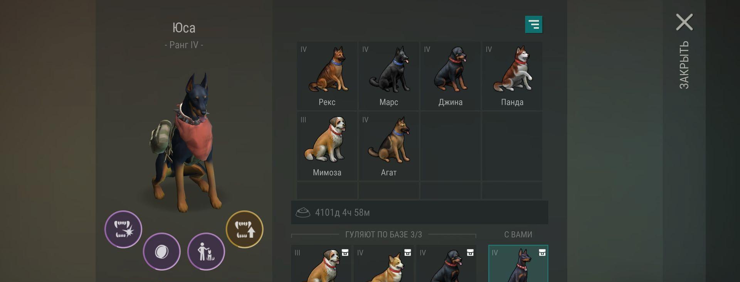
Task: Tap the food bowl timer bar
Action: (419, 212)
